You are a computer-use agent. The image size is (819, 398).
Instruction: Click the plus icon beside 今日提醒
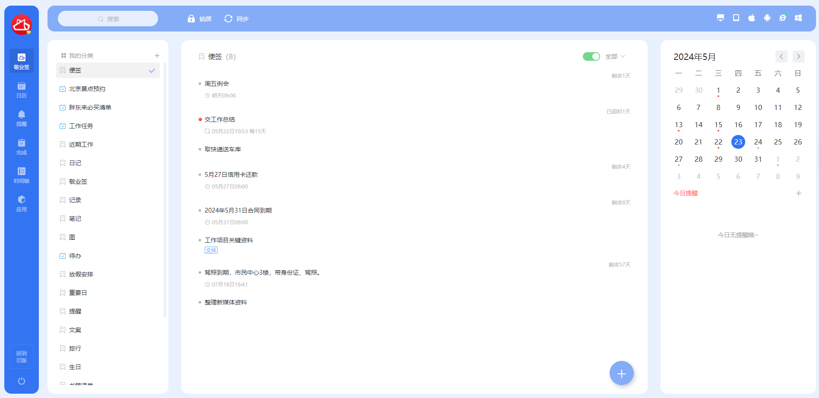799,193
